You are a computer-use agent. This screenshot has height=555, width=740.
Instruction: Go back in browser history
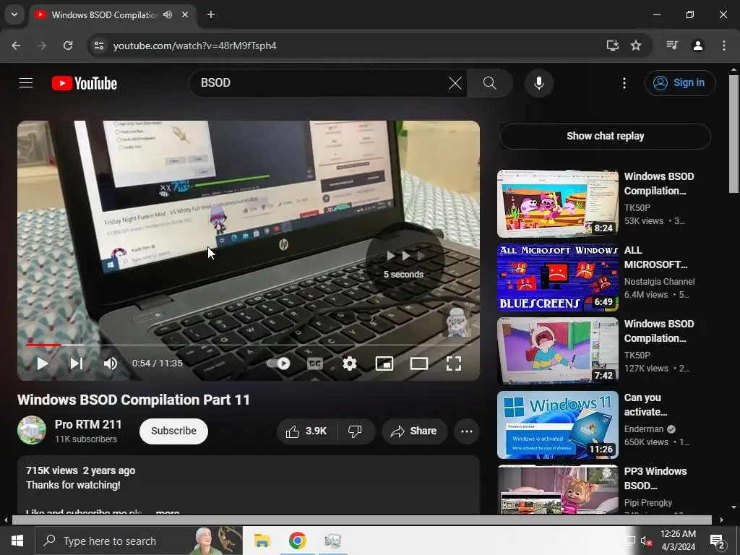[x=16, y=46]
